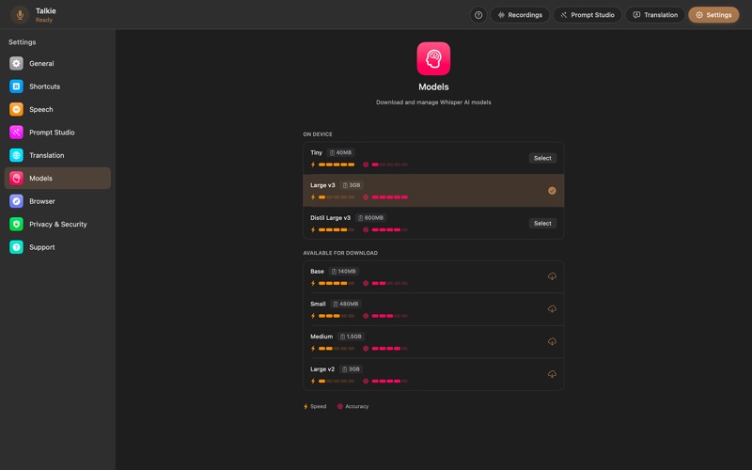
Task: Click the Medium model accuracy bar
Action: click(x=390, y=349)
